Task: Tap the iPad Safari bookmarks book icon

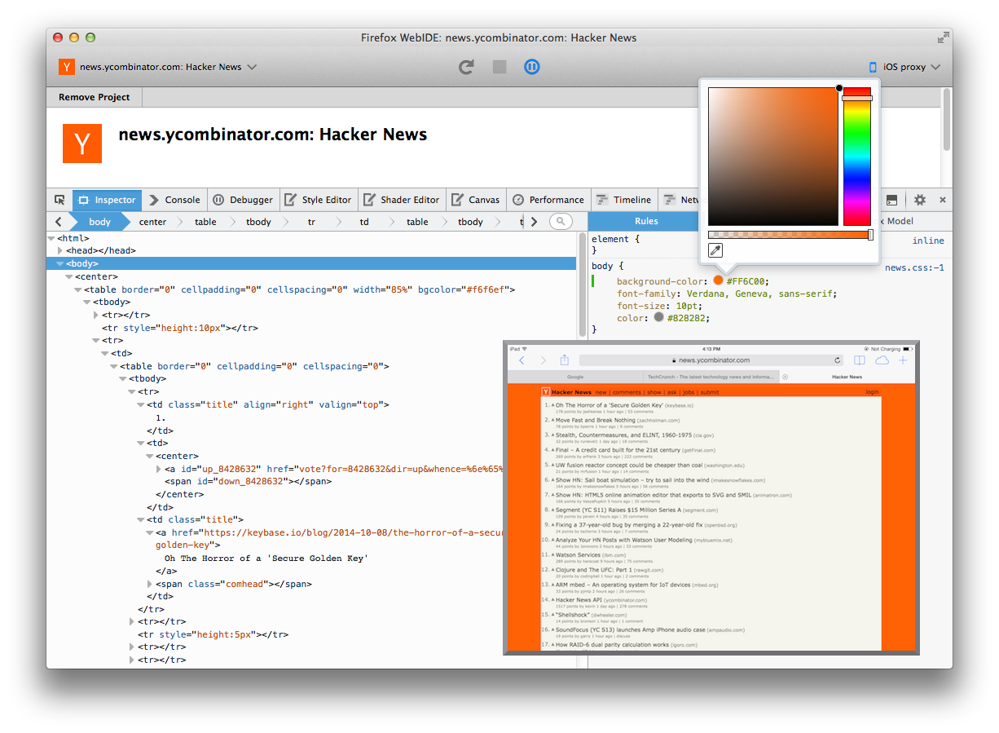Action: [859, 360]
